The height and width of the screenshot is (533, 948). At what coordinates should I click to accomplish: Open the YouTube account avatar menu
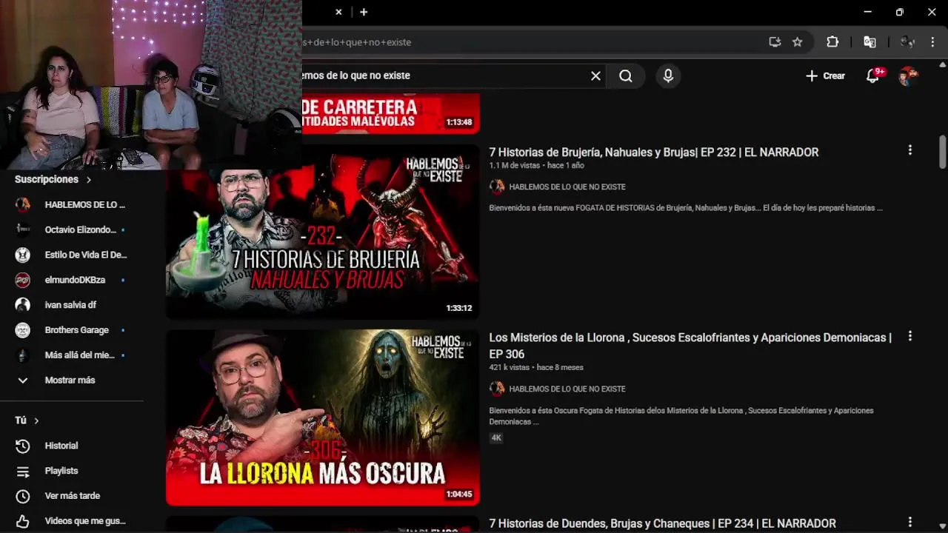(908, 76)
